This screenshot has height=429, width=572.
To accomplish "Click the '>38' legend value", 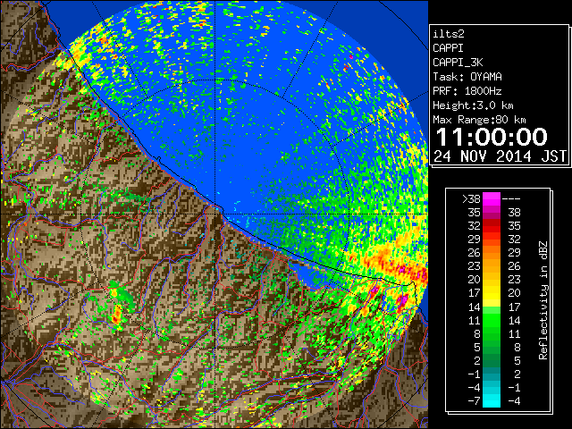I will [x=471, y=199].
